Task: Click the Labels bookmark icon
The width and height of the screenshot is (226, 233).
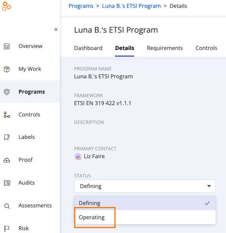Action: tap(7, 137)
